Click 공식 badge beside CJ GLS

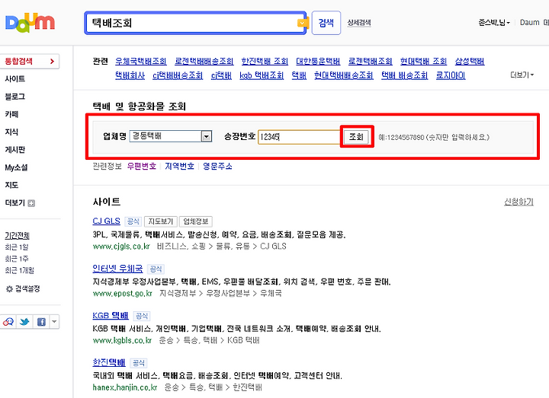tap(133, 221)
